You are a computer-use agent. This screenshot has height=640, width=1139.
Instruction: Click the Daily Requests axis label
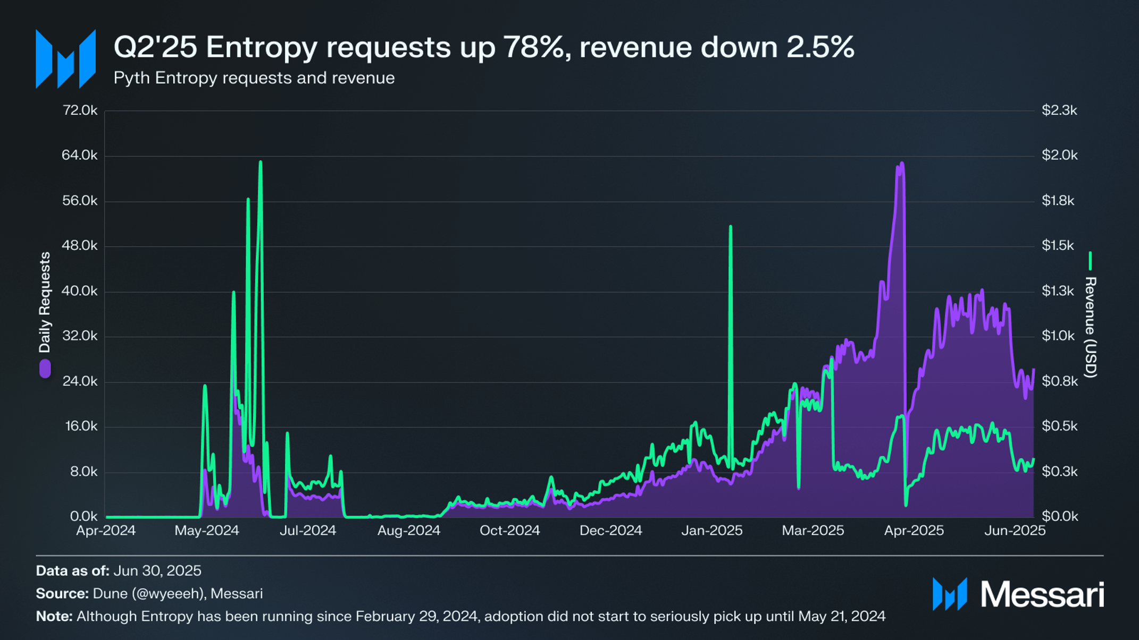[x=45, y=302]
